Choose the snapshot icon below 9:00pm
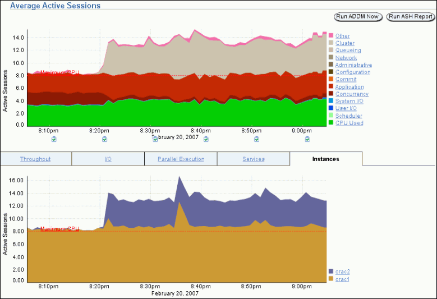The width and height of the screenshot is (437, 299). pyautogui.click(x=307, y=139)
